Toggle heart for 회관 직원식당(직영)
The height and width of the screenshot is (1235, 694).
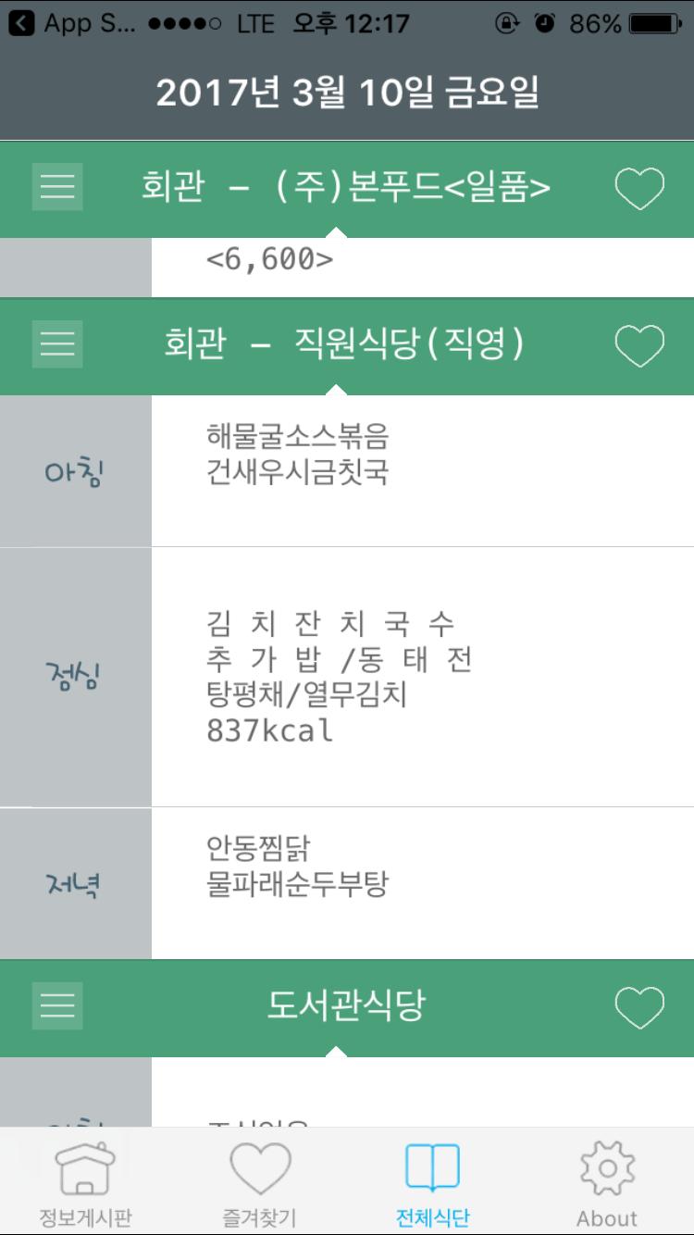tap(639, 345)
